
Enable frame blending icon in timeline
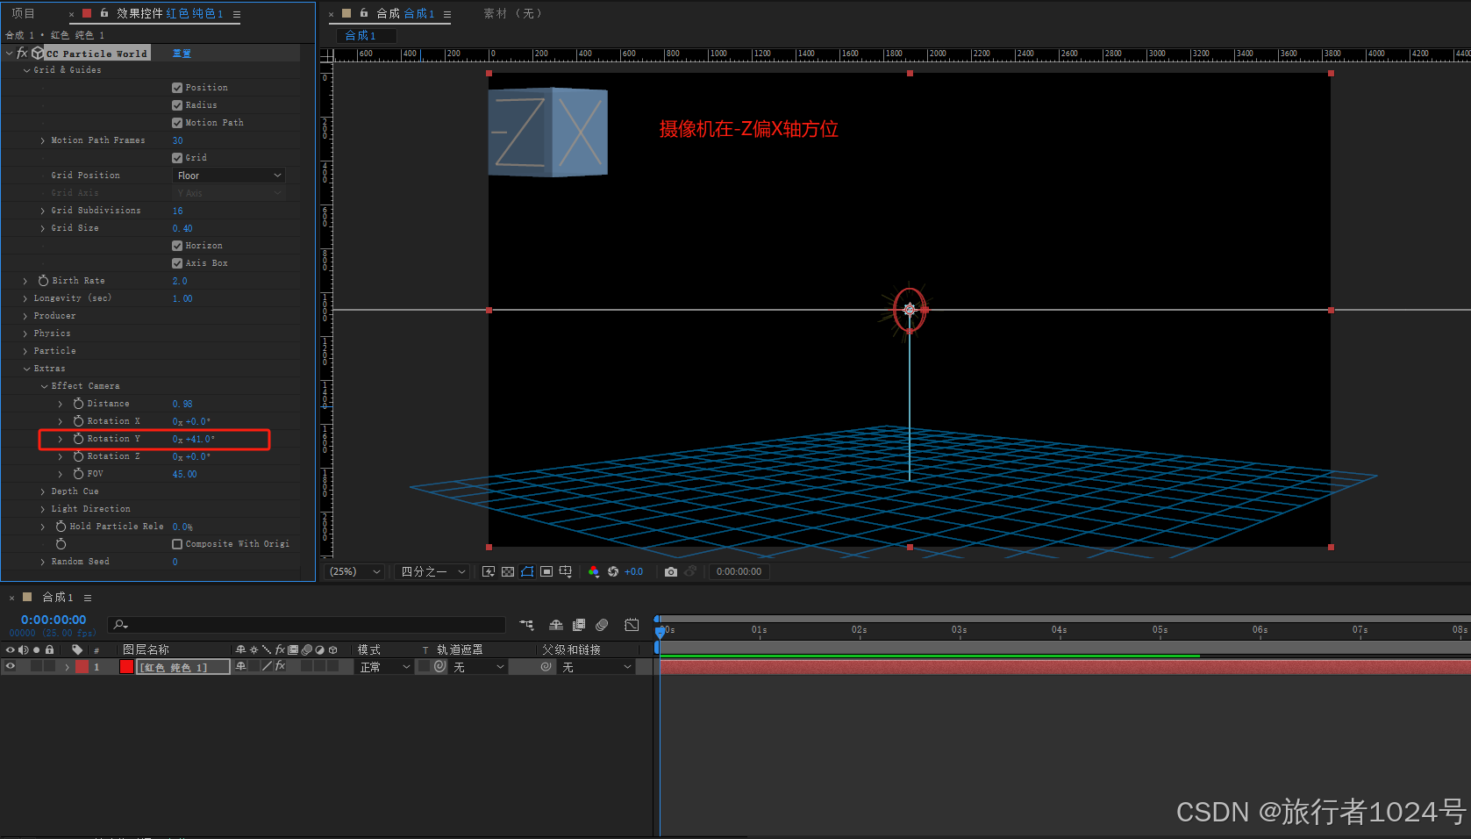coord(579,625)
